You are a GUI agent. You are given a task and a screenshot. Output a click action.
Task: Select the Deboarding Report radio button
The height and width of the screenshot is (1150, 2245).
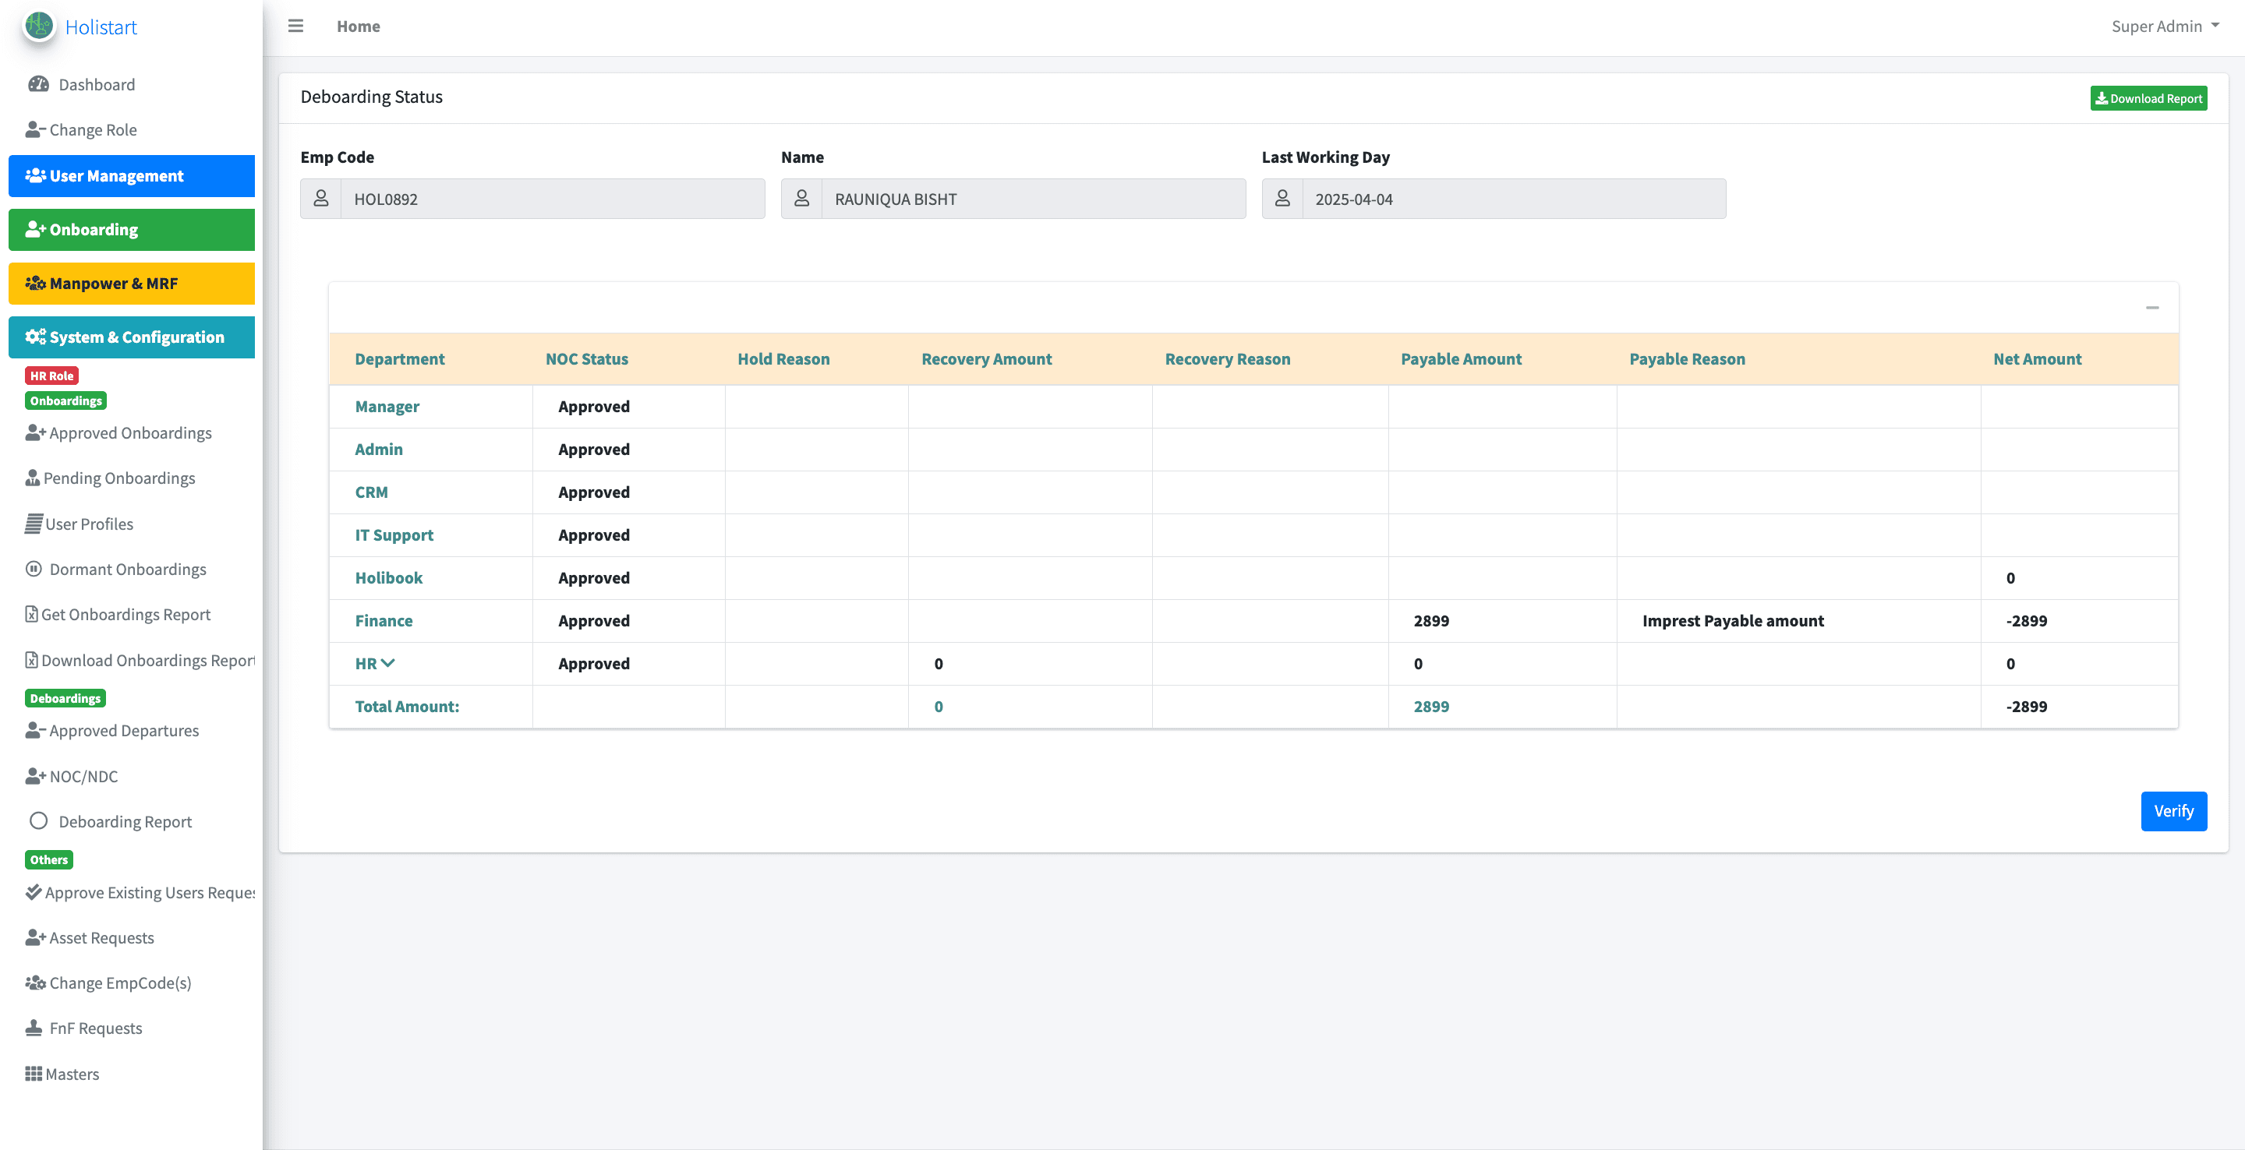coord(38,820)
